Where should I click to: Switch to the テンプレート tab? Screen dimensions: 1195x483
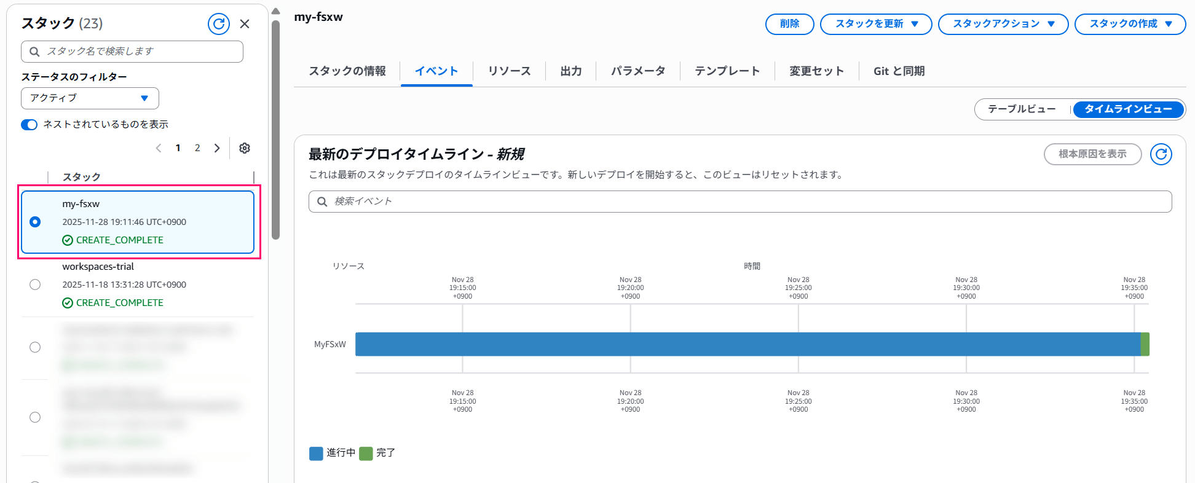point(727,71)
